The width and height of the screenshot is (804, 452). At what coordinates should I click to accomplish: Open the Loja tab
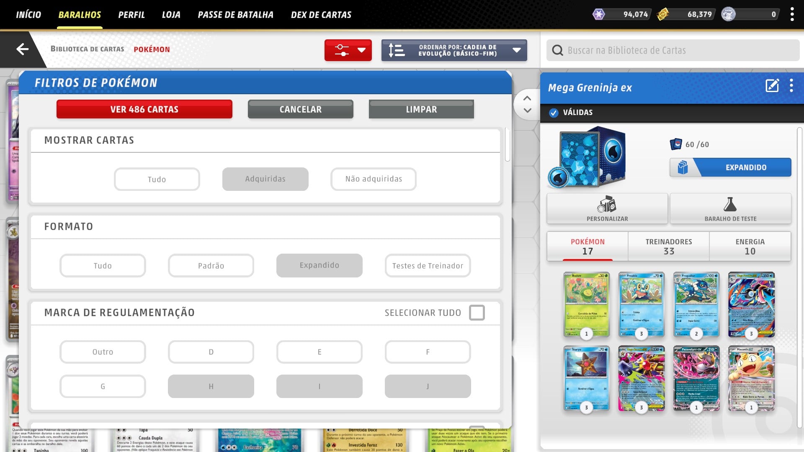tap(171, 15)
